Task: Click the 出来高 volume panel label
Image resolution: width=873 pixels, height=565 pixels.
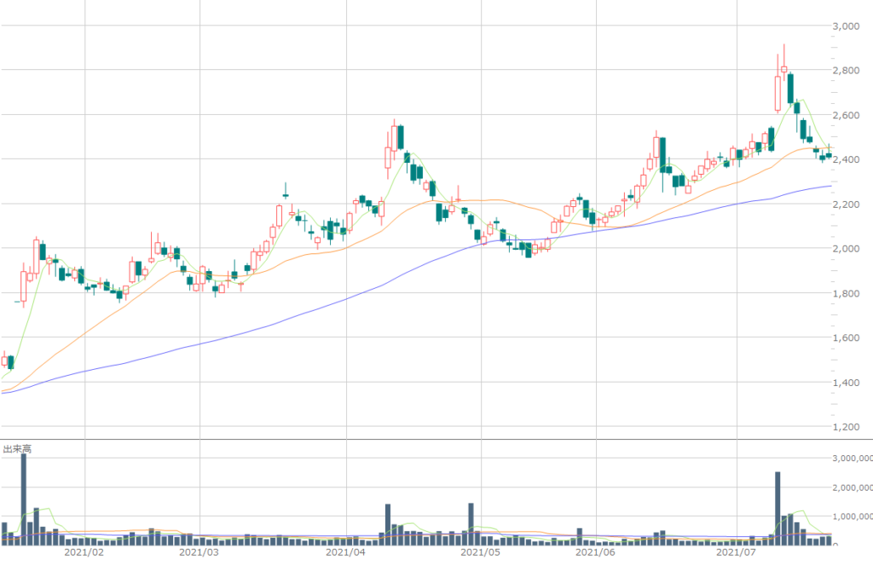Action: tap(17, 448)
